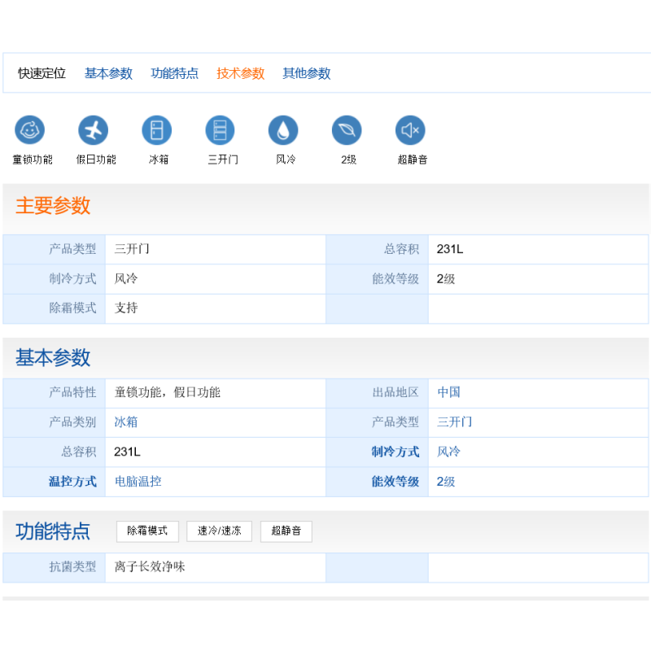Click the 其他参数 tab

306,73
